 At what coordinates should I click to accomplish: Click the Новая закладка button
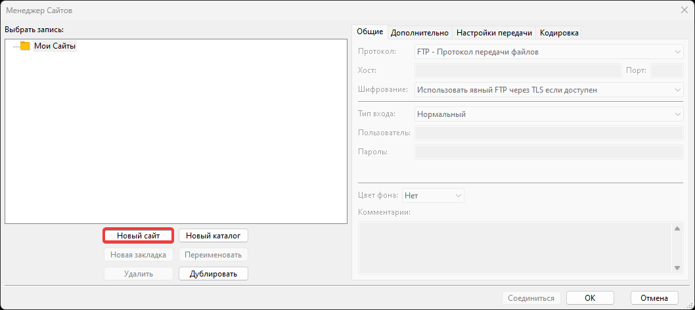coord(139,255)
